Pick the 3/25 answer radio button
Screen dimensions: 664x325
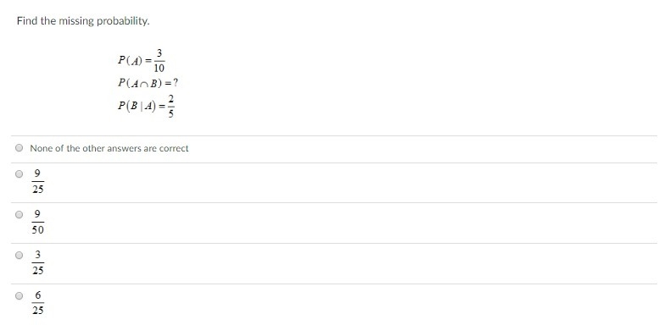19,255
